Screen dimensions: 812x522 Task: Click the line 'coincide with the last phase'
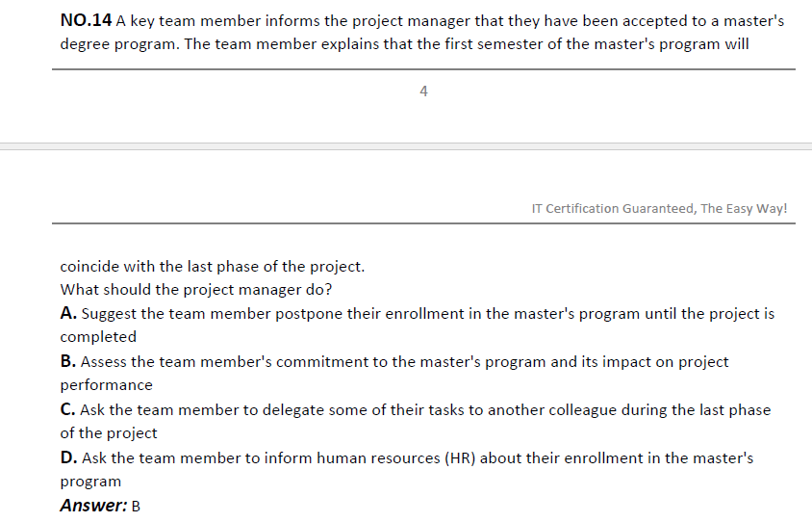pos(213,267)
